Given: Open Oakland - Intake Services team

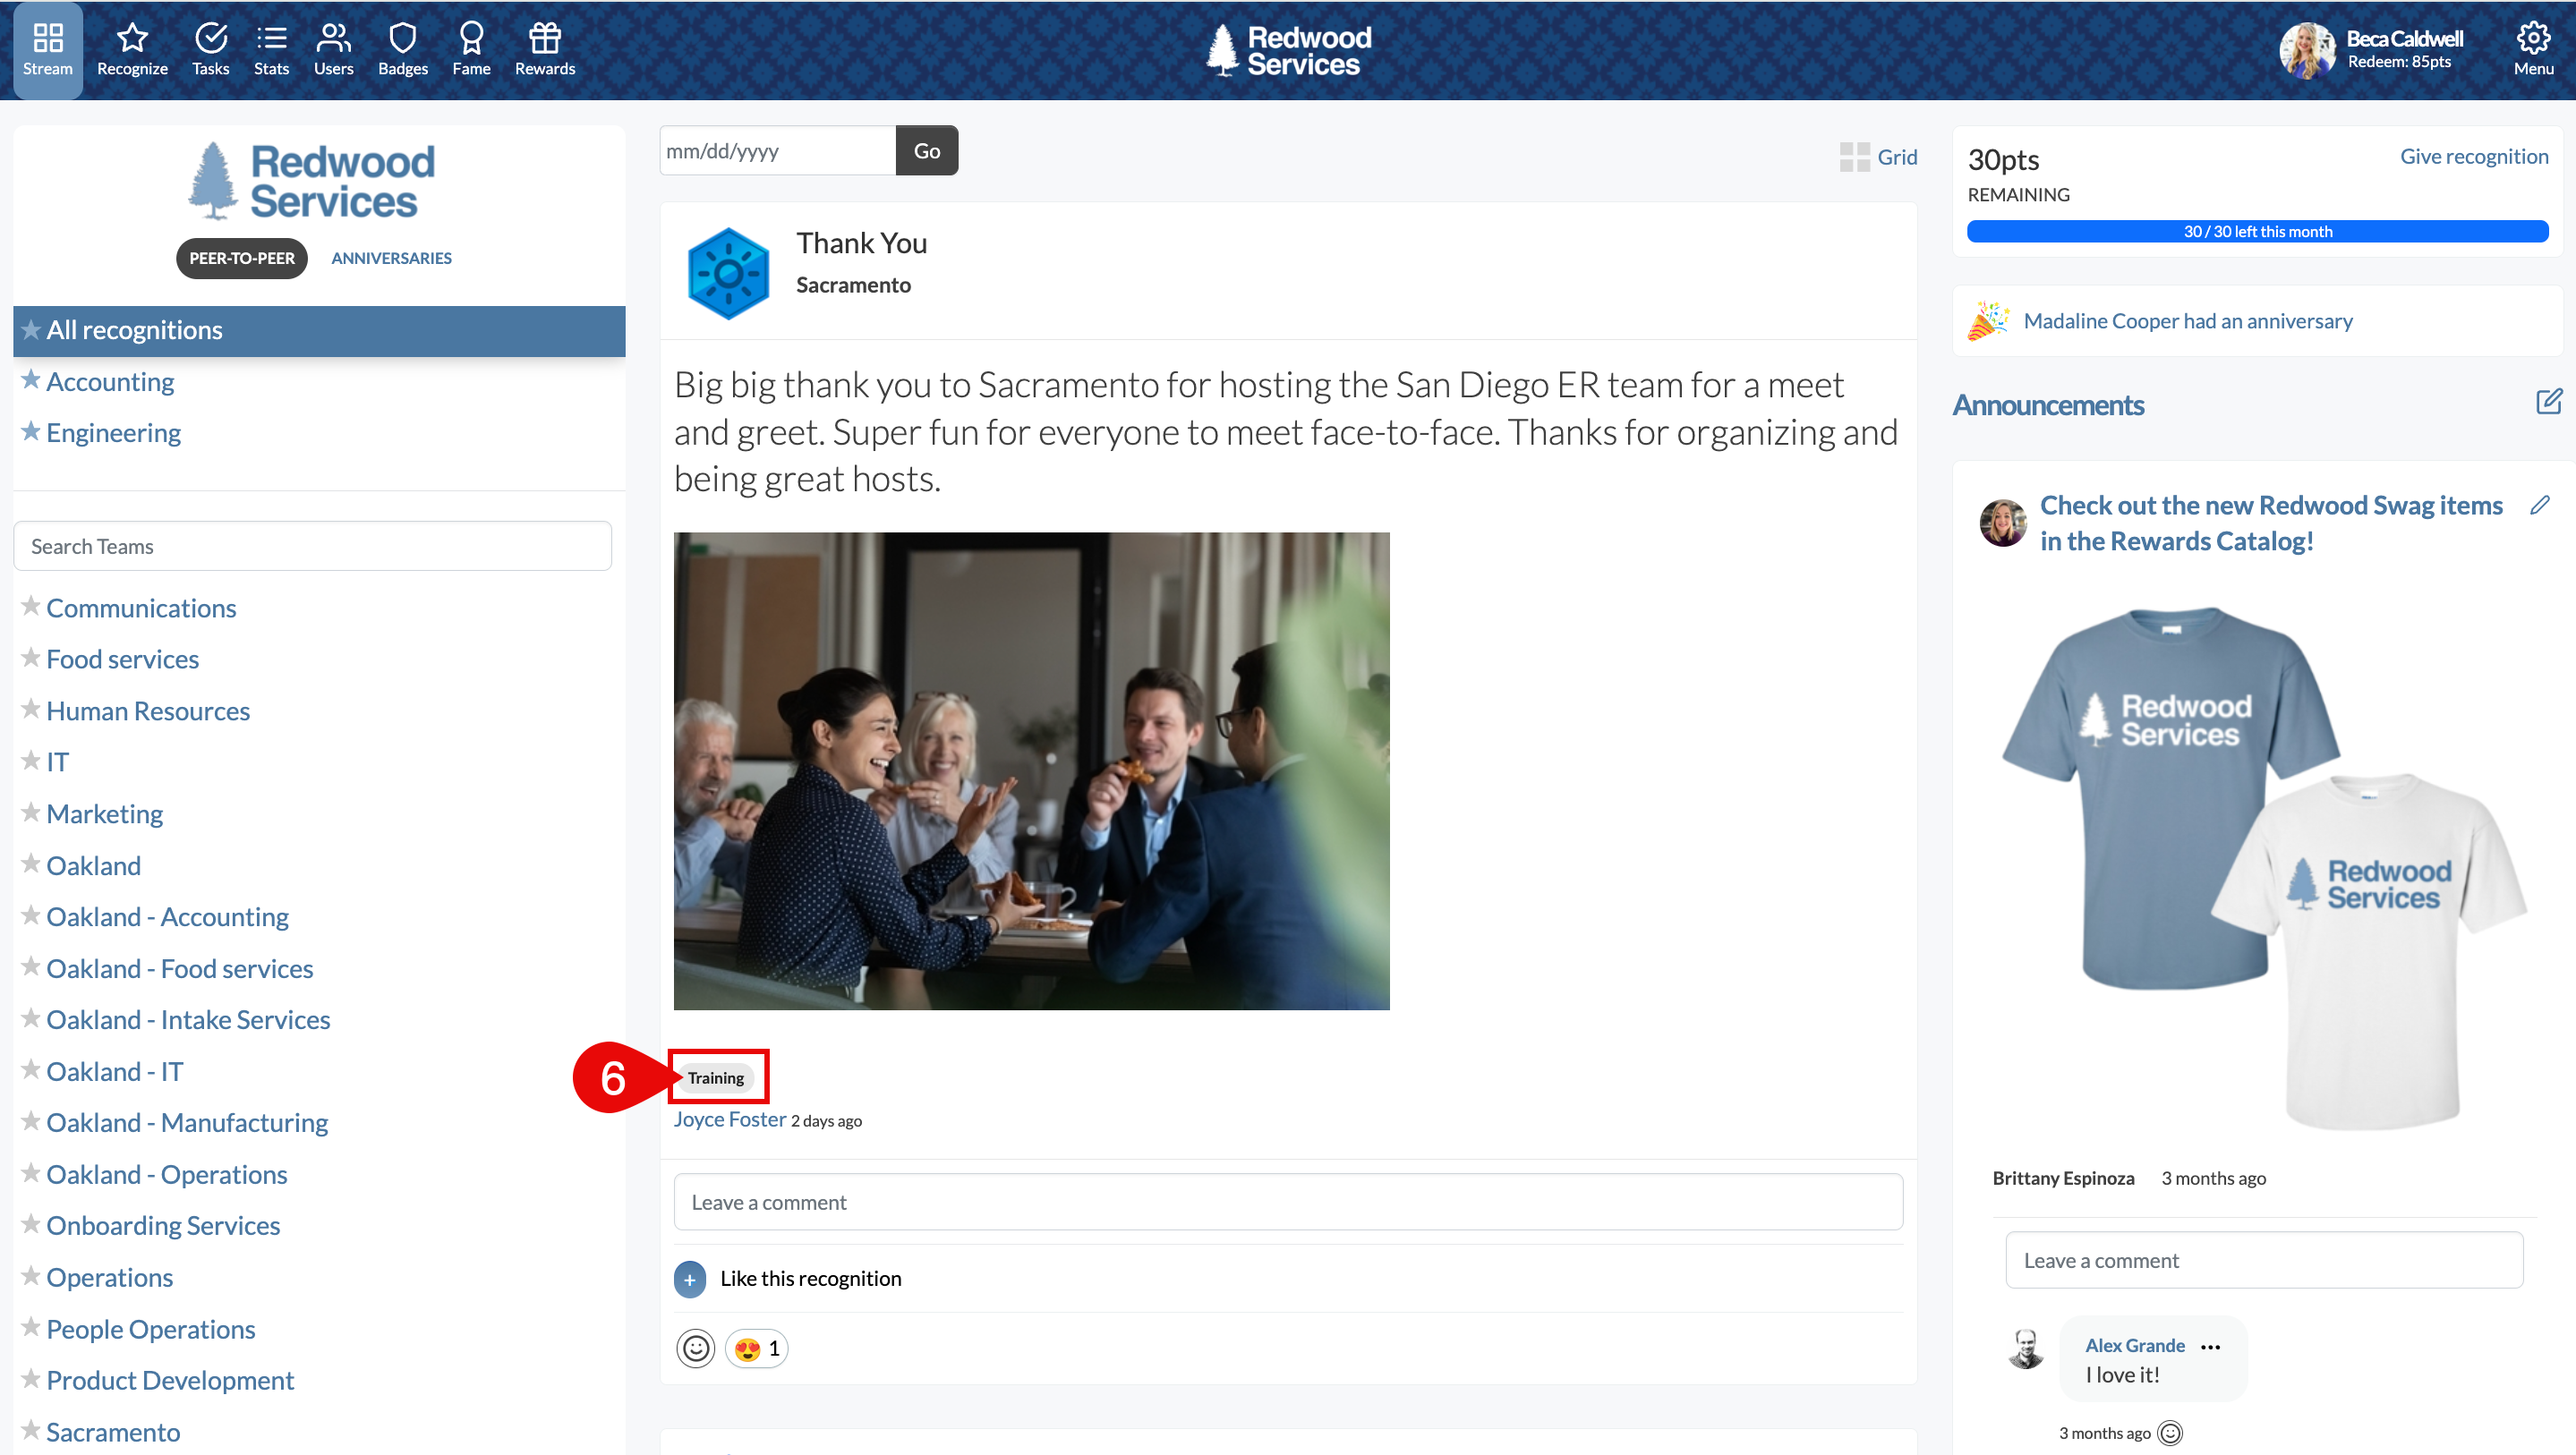Looking at the screenshot, I should tap(188, 1020).
